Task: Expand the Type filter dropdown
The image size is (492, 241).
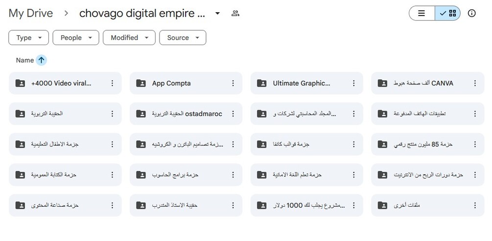Action: [28, 38]
